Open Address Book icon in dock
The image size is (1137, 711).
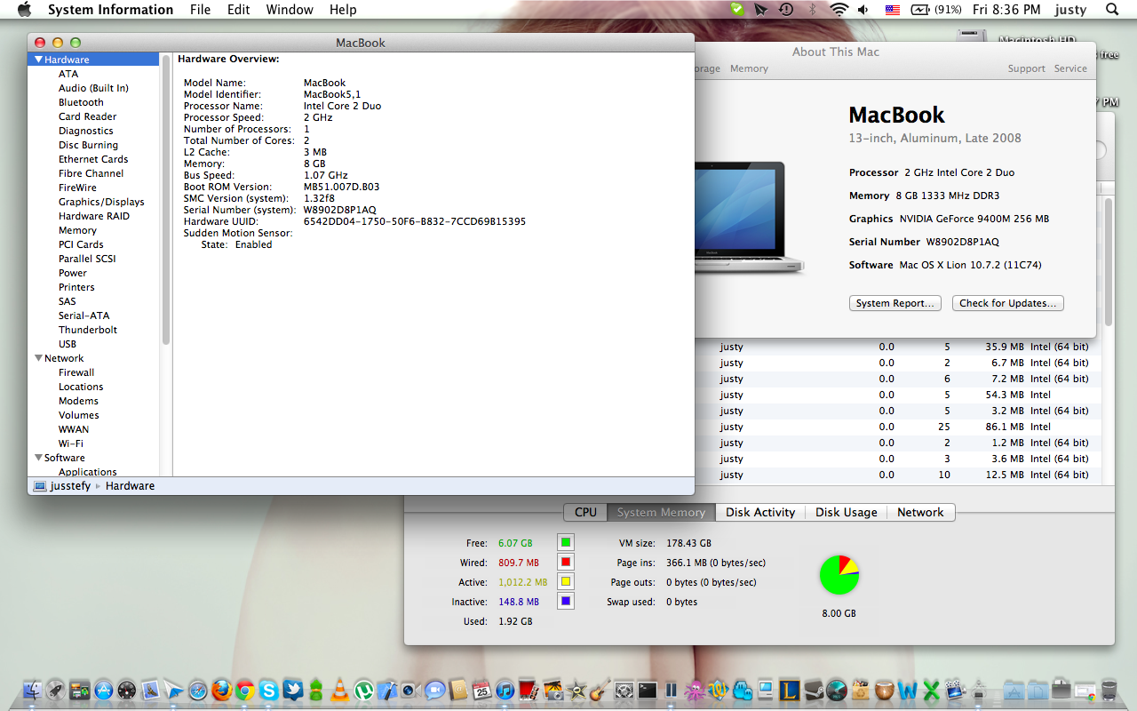pyautogui.click(x=458, y=690)
